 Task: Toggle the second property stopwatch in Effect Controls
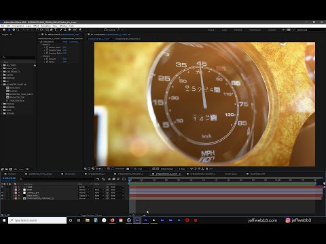point(47,50)
